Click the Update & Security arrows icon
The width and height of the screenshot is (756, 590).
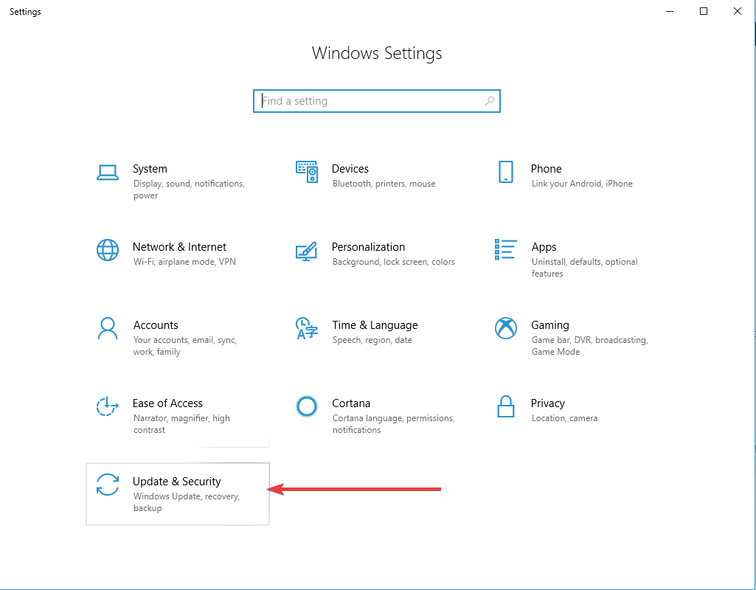108,485
